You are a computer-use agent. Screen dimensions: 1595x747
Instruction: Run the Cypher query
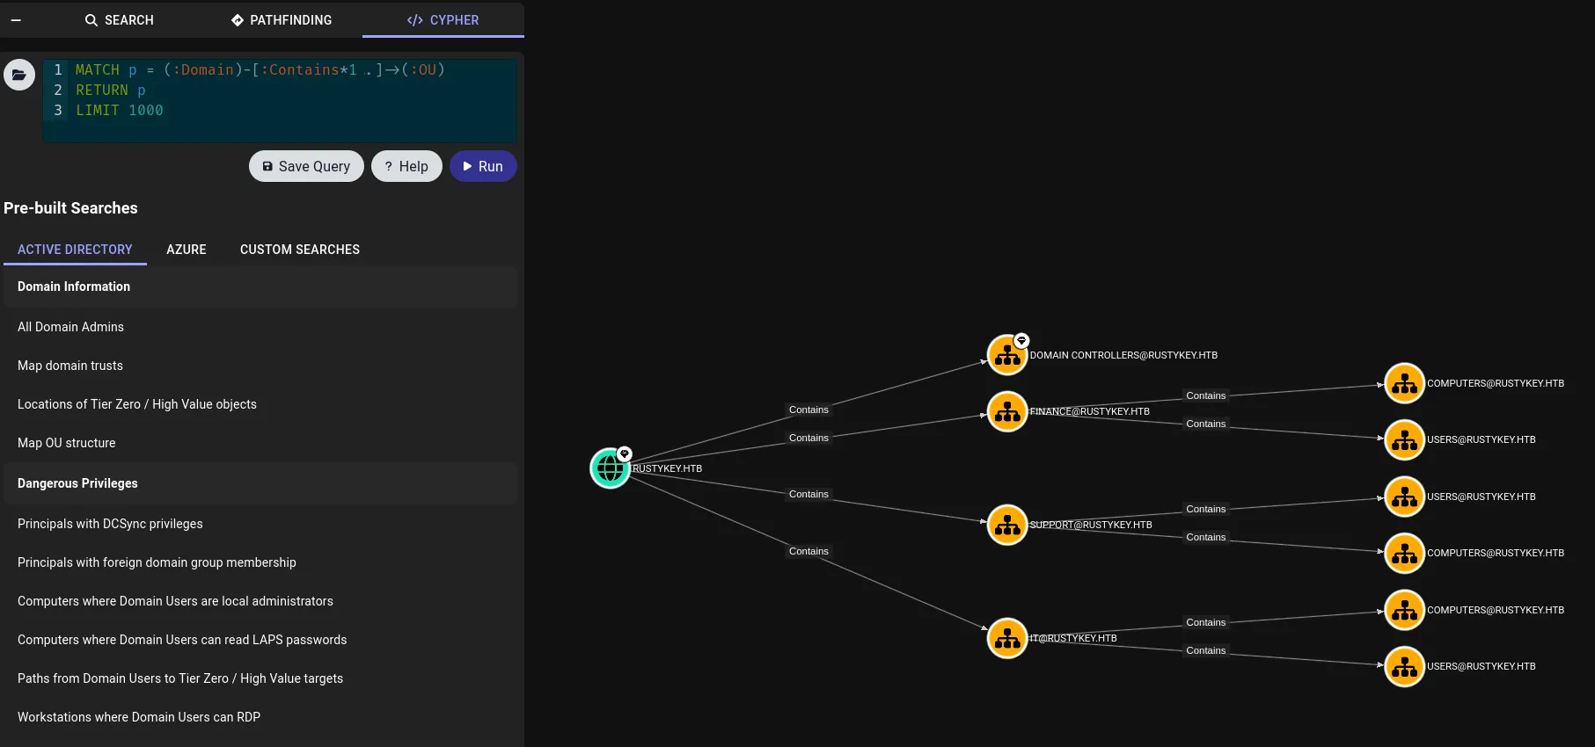click(483, 166)
